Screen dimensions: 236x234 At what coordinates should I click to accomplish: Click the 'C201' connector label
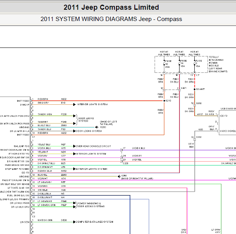pyautogui.click(x=184, y=88)
